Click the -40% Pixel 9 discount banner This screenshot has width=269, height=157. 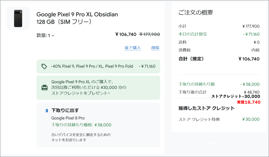pyautogui.click(x=98, y=66)
